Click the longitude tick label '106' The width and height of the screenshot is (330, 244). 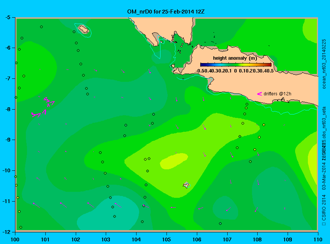[x=197, y=239]
